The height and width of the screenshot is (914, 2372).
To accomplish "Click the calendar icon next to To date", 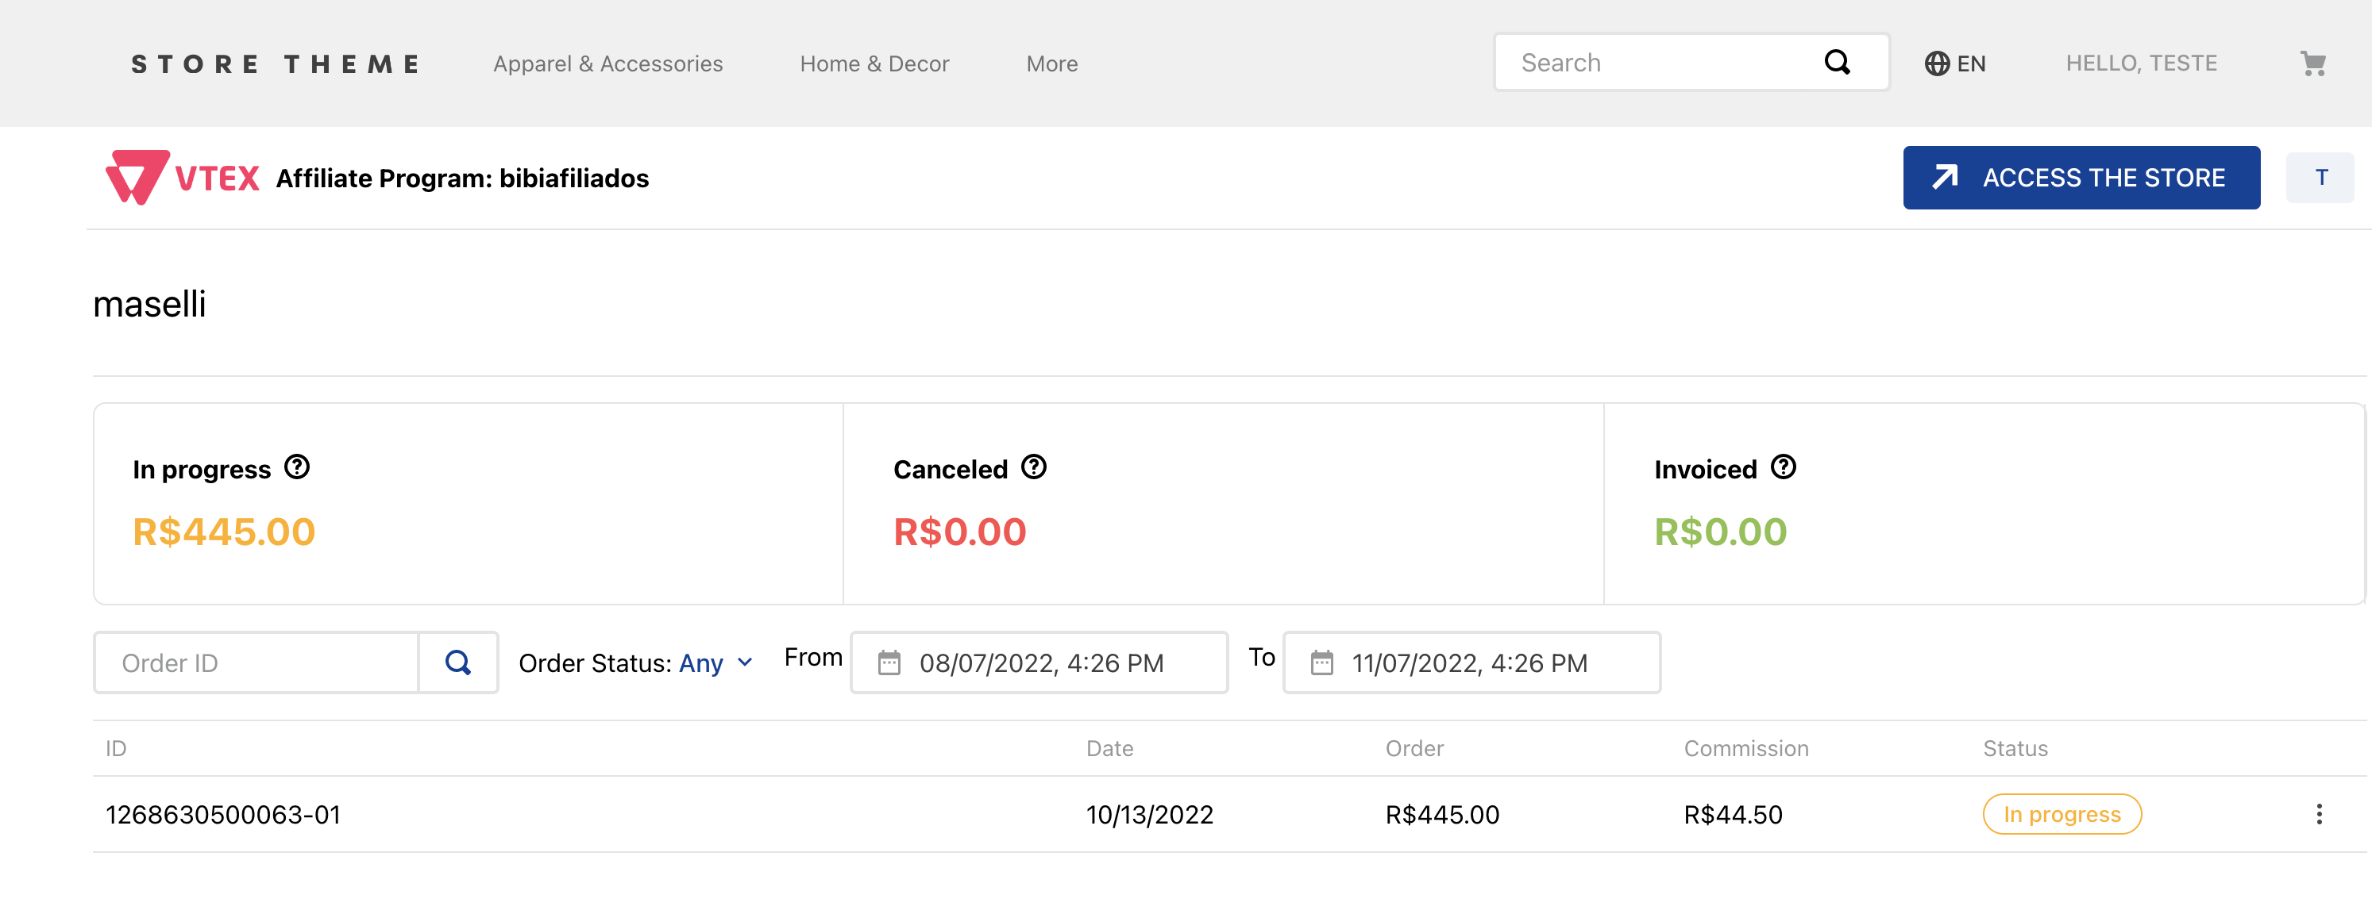I will tap(1321, 662).
